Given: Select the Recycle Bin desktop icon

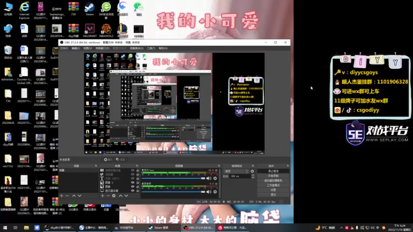Looking at the screenshot, I should coord(8,52).
